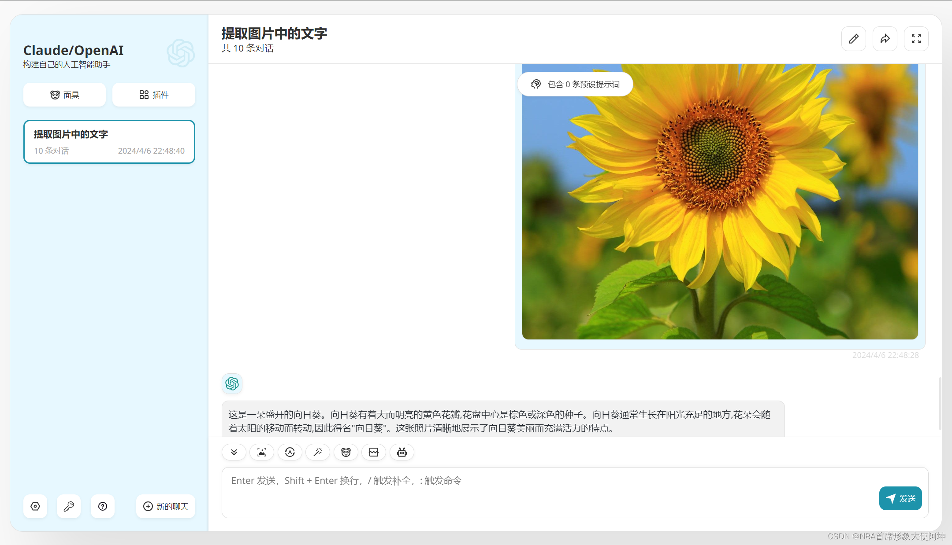Click the Claude/OpenAI sidebar title

73,50
